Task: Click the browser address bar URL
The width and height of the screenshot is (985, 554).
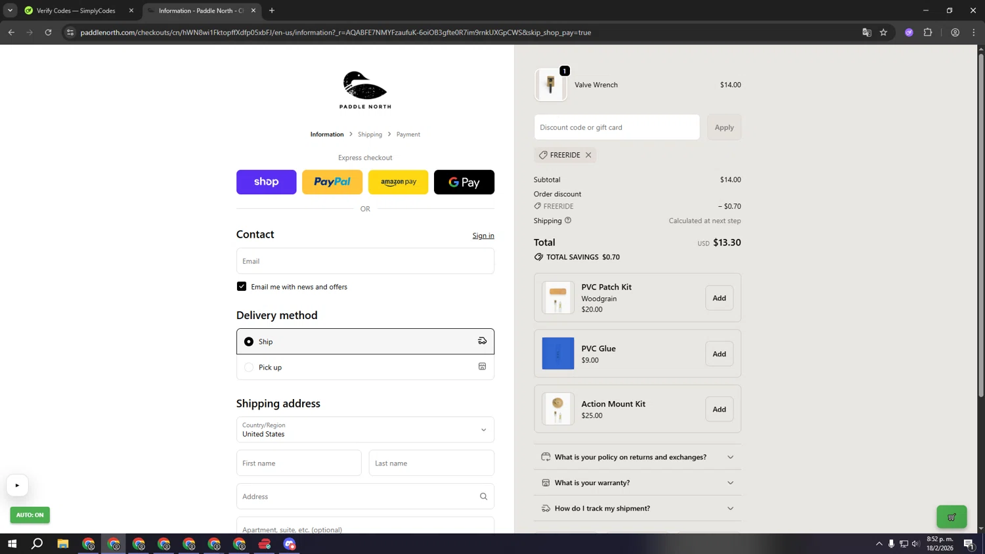Action: 336,32
